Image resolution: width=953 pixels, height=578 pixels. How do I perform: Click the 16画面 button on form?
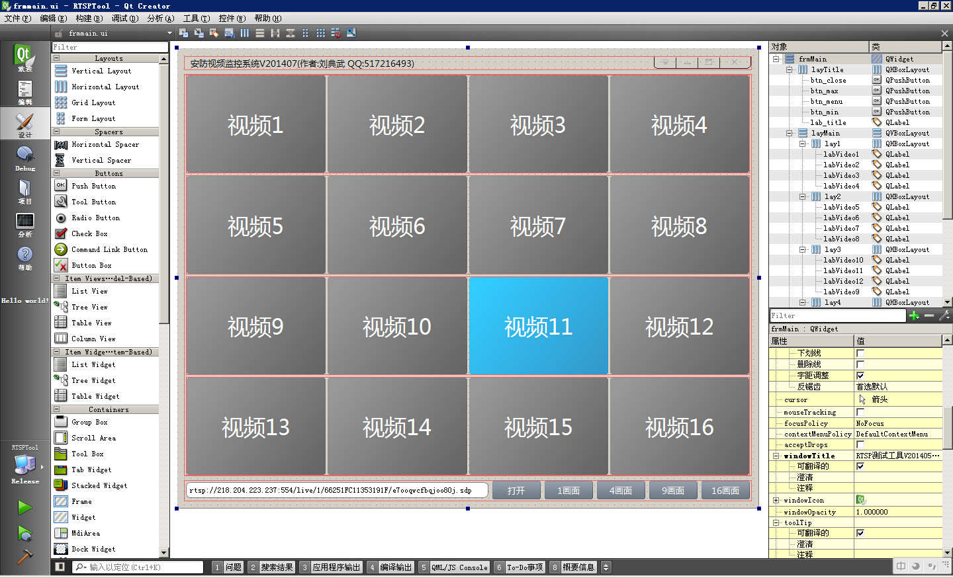coord(725,490)
